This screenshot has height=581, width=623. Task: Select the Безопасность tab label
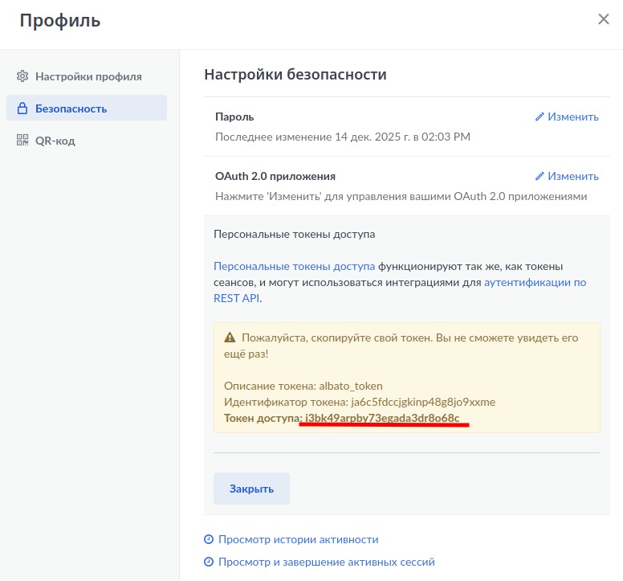coord(71,108)
